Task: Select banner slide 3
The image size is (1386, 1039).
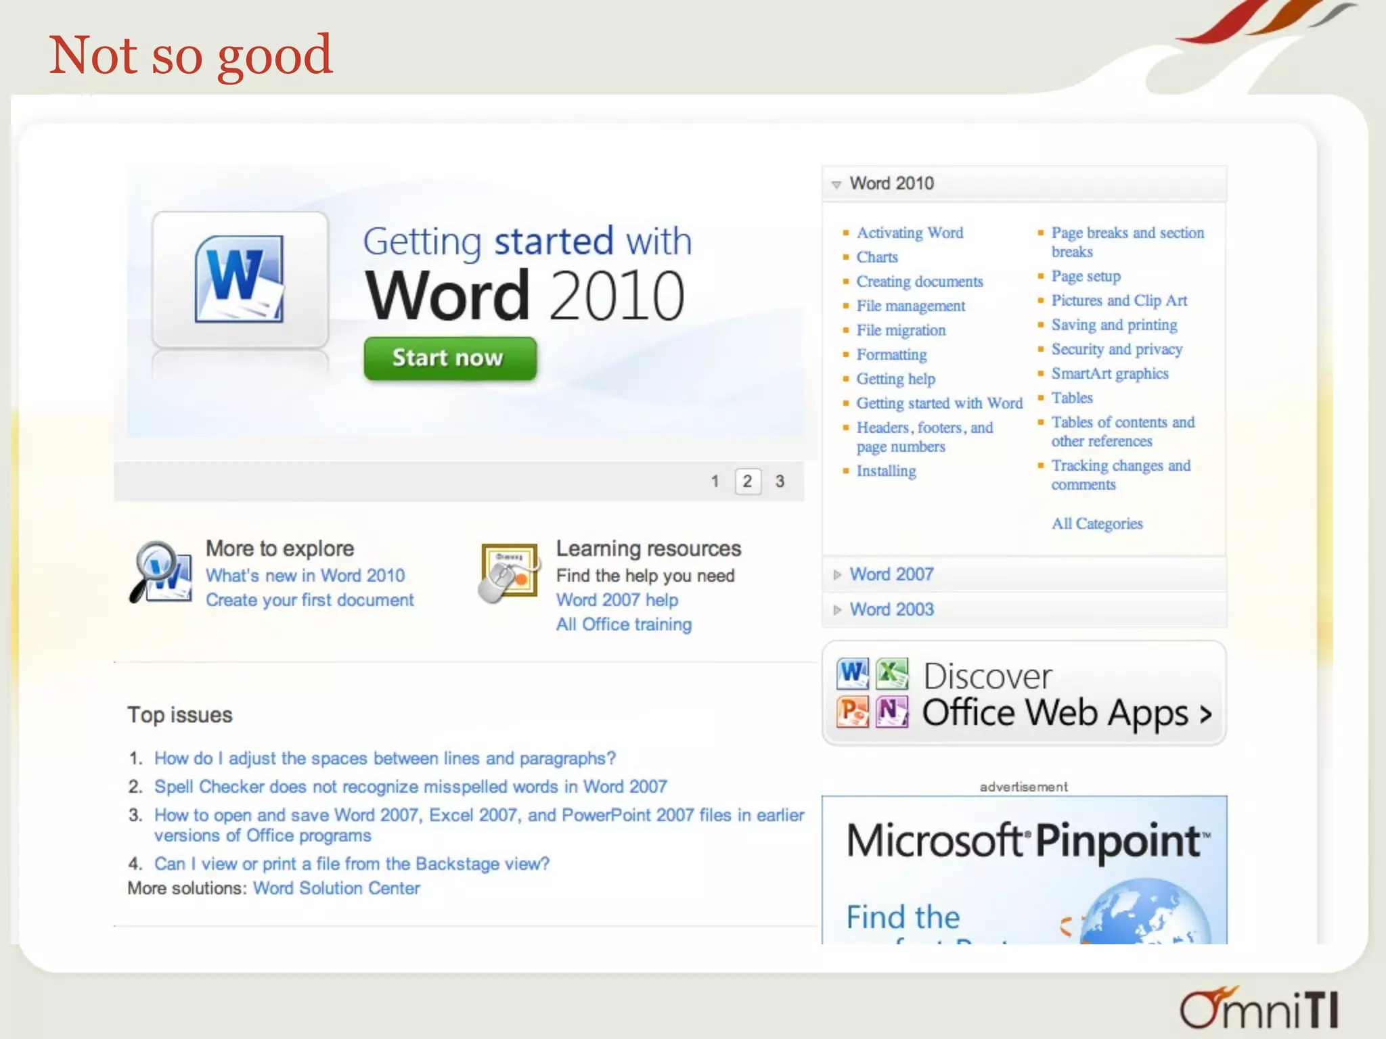Action: point(780,481)
